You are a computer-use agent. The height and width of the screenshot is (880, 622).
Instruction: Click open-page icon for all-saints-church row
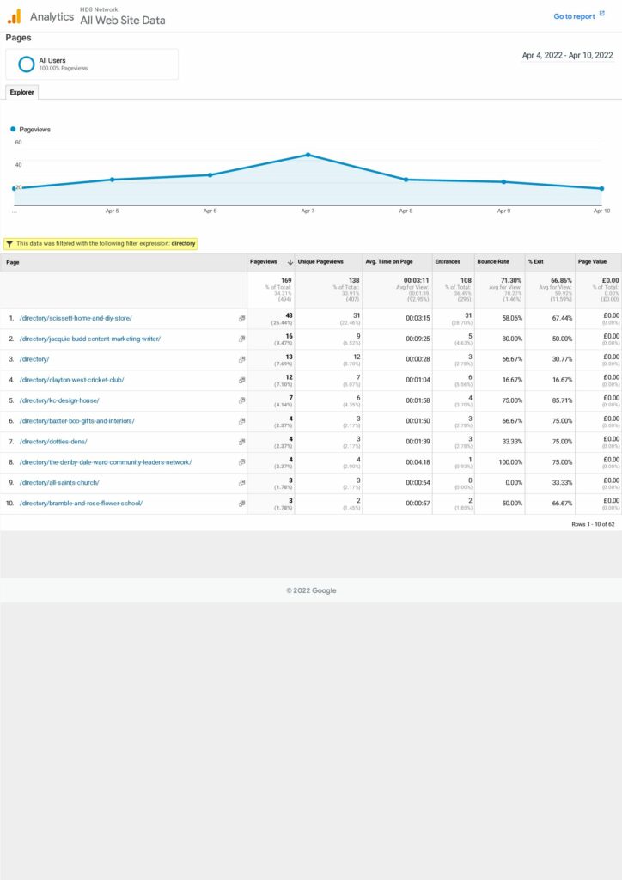click(x=241, y=483)
